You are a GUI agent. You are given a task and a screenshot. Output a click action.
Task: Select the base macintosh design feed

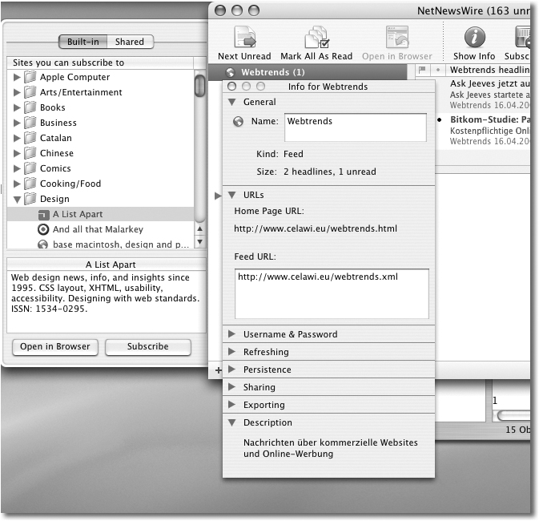coord(100,244)
